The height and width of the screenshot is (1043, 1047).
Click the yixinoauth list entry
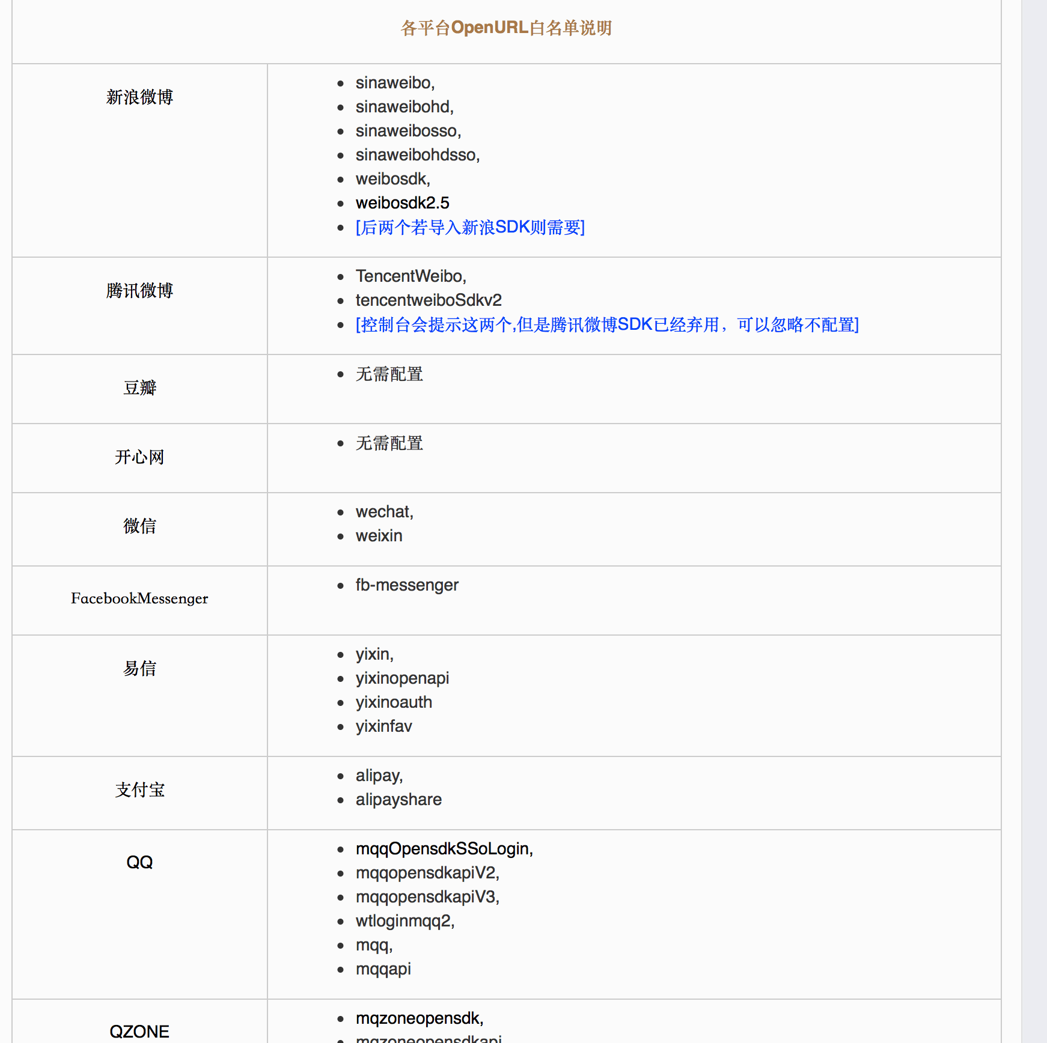[x=394, y=702]
